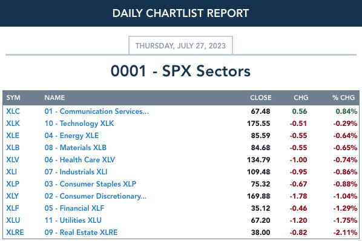Open 09 - Real Estate XLRE link
Viewport: 362px width, 241px height.
(x=81, y=233)
